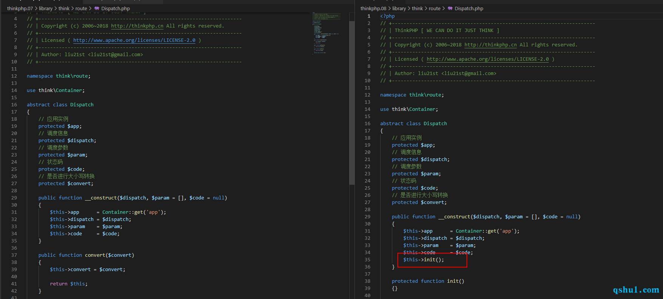663x299 pixels.
Task: Click 'protected function init()' in thinkphp.08 editor
Action: click(428, 281)
